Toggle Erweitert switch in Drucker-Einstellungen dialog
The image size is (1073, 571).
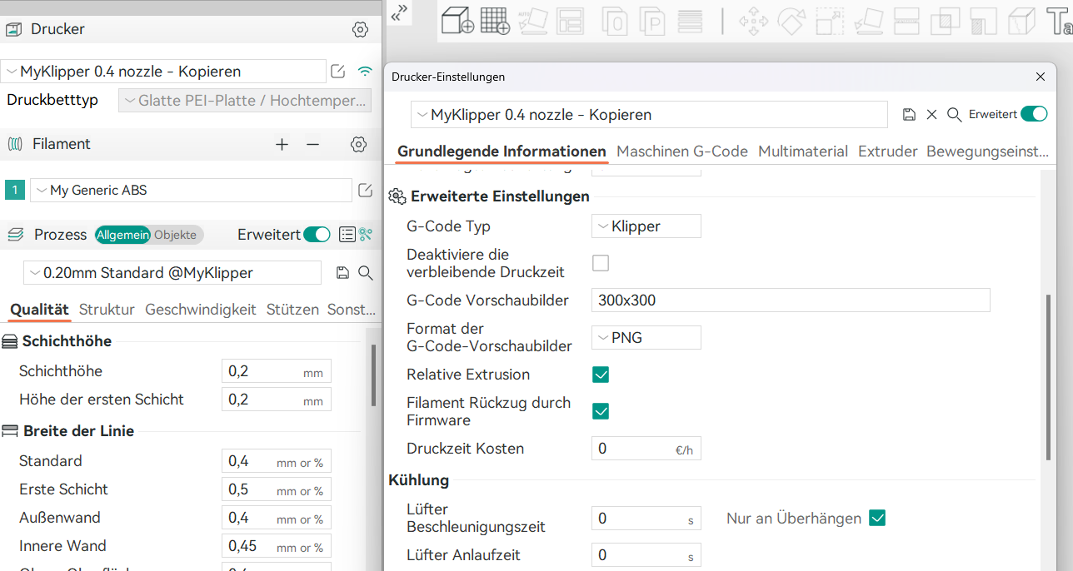point(1034,114)
